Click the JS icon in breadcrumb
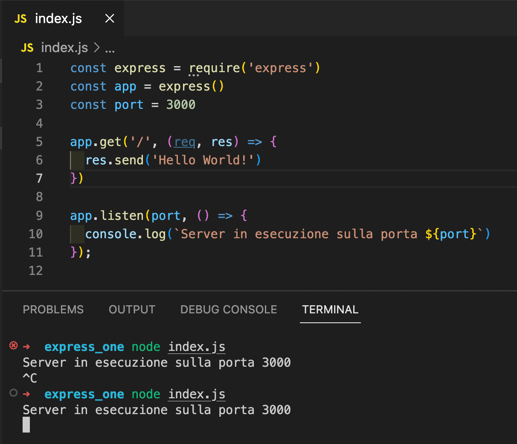Viewport: 517px width, 444px height. tap(27, 48)
